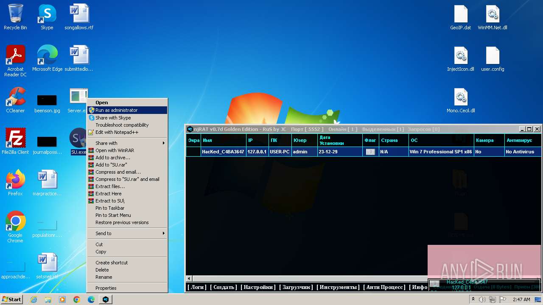Choose Cut in context menu
The height and width of the screenshot is (305, 543).
pos(127,244)
